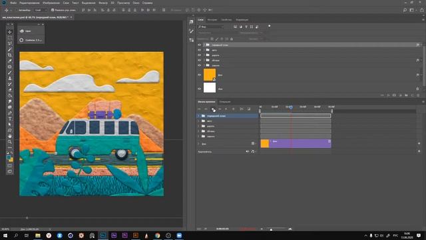Viewport: 426px width, 240px height.
Task: Mute the audio track speaker icon
Action: (x=247, y=151)
